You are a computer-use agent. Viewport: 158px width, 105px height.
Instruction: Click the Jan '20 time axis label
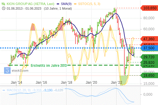91,82
